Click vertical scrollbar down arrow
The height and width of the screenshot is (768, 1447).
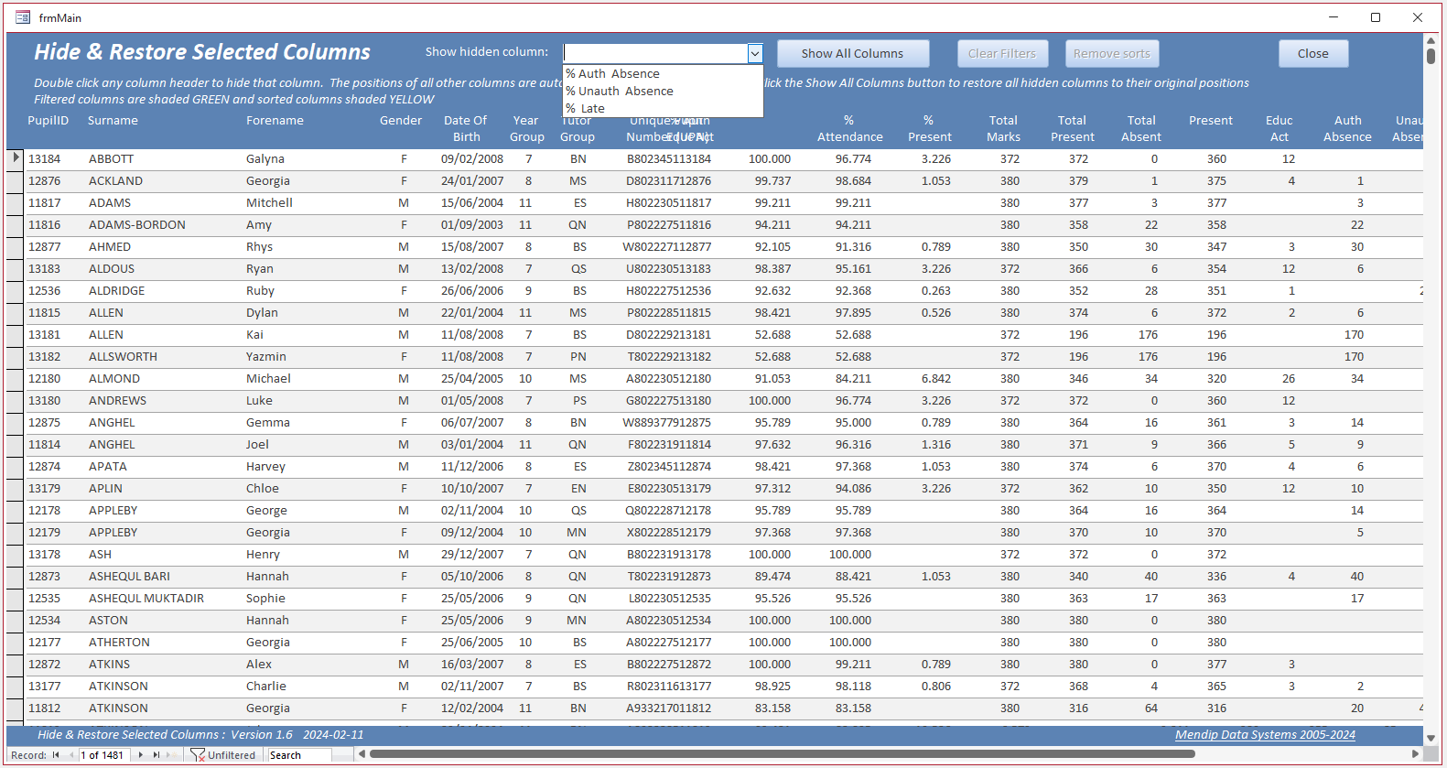[x=1431, y=738]
